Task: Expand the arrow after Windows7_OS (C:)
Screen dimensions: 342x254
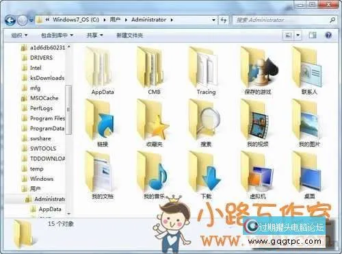Action: pos(105,20)
